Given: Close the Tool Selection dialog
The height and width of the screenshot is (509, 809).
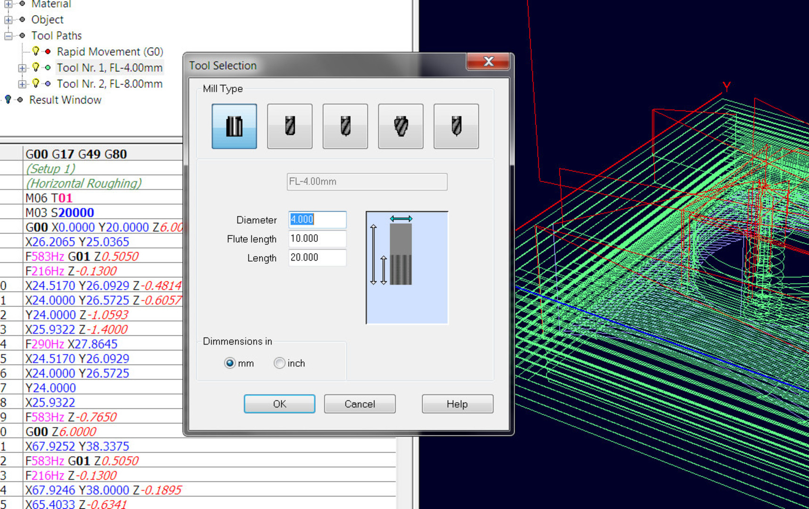Looking at the screenshot, I should click(488, 61).
